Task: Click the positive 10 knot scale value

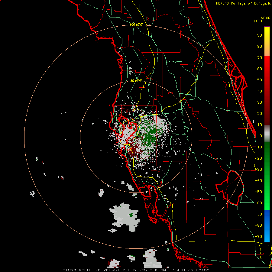Action: click(x=260, y=125)
